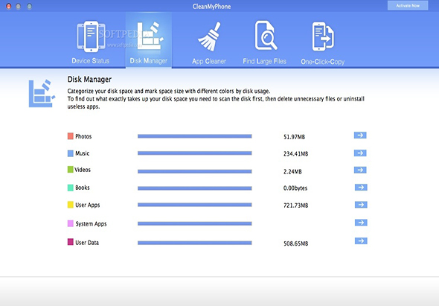Open the App Cleaner broom icon
This screenshot has width=439, height=306.
coord(209,36)
